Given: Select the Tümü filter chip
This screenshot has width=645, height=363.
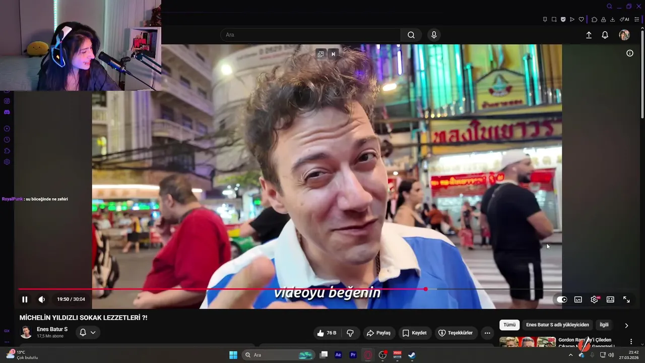Looking at the screenshot, I should click(509, 325).
